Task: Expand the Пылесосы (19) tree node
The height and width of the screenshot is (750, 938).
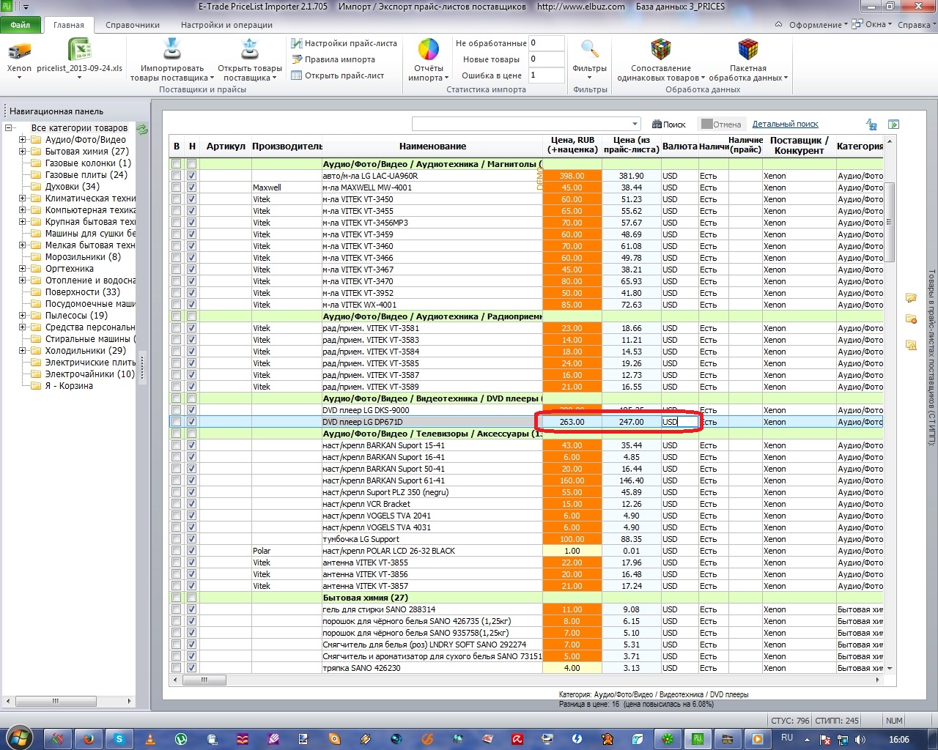Action: [23, 316]
